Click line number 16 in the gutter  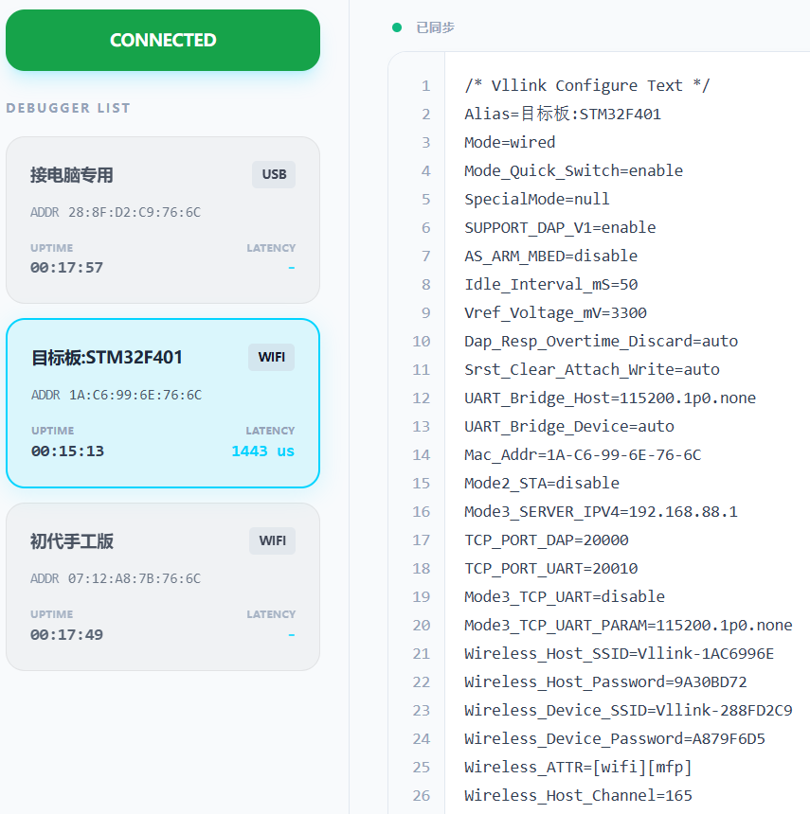(421, 511)
